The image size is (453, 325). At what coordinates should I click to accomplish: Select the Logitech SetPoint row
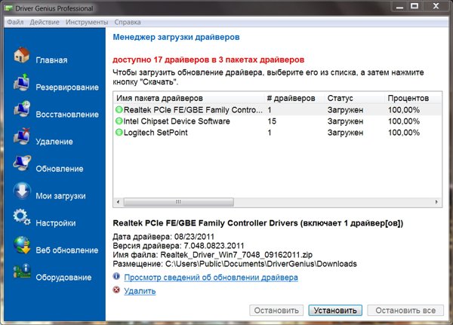tap(277, 133)
